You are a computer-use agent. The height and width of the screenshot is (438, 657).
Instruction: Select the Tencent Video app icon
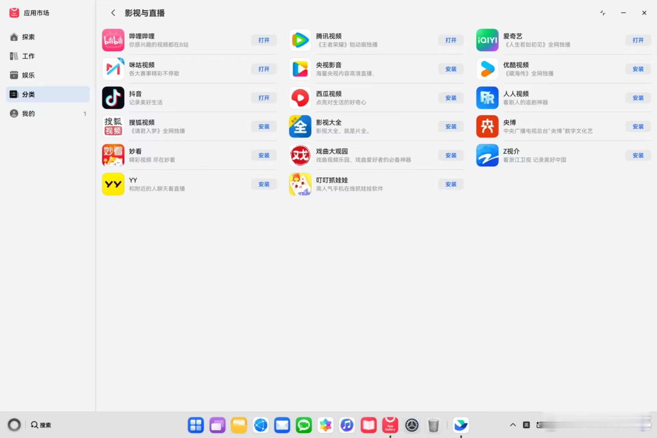click(x=300, y=40)
